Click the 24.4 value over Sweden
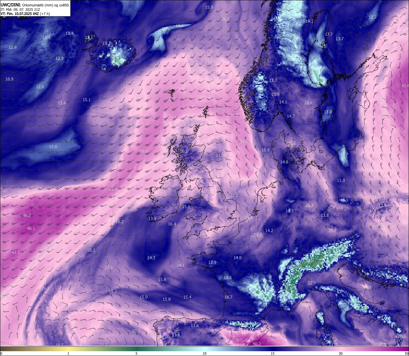Image resolution: width=409 pixels, height=356 pixels. click(x=308, y=103)
